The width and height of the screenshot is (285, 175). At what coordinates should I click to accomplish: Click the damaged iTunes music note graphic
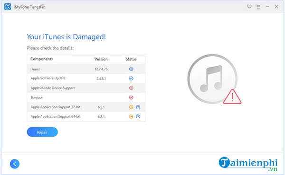(212, 79)
